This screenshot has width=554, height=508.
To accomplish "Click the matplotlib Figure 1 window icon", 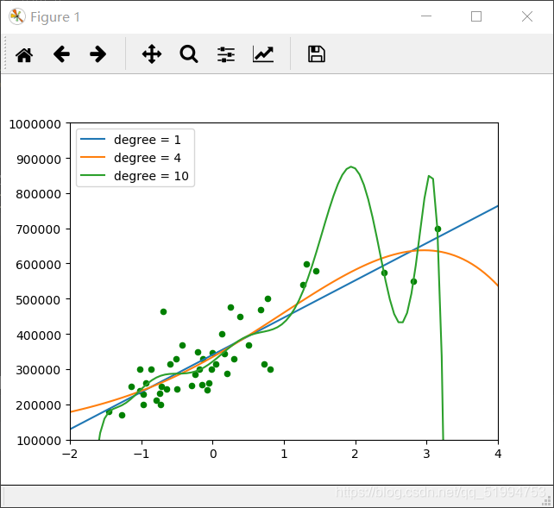I will coord(17,16).
